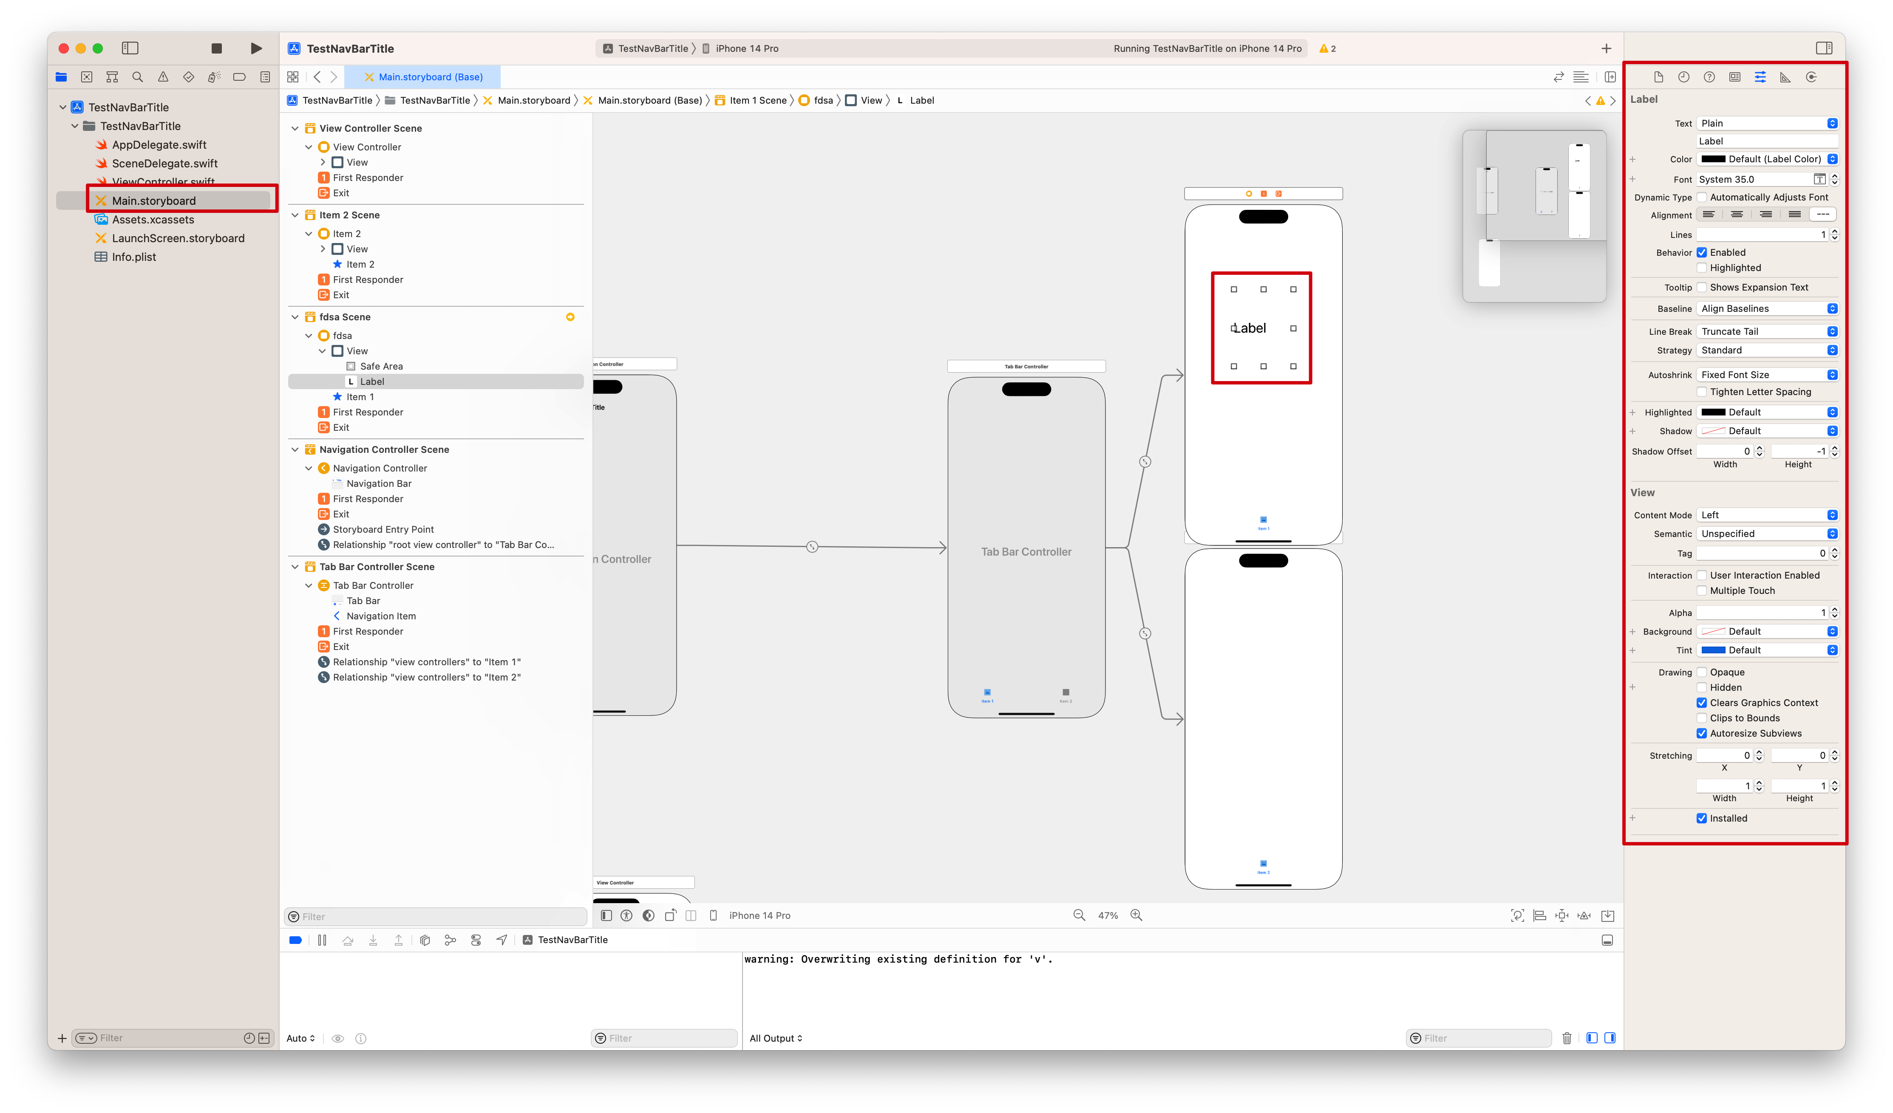
Task: Open the Debug View Hierarchy icon
Action: pyautogui.click(x=425, y=940)
